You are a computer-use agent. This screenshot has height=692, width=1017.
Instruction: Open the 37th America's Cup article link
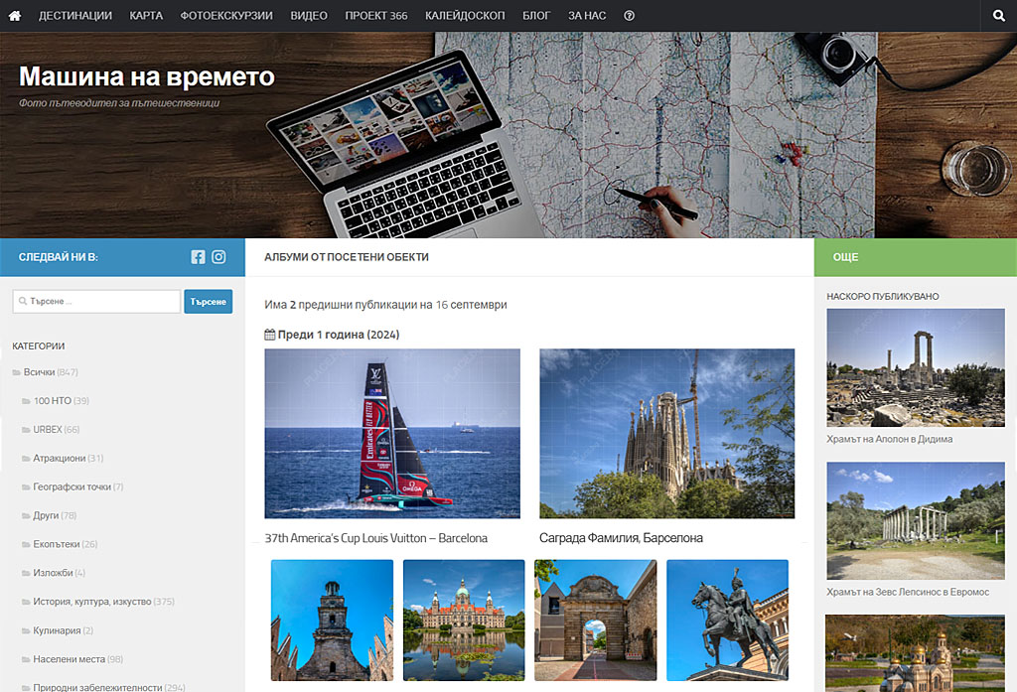(x=375, y=538)
